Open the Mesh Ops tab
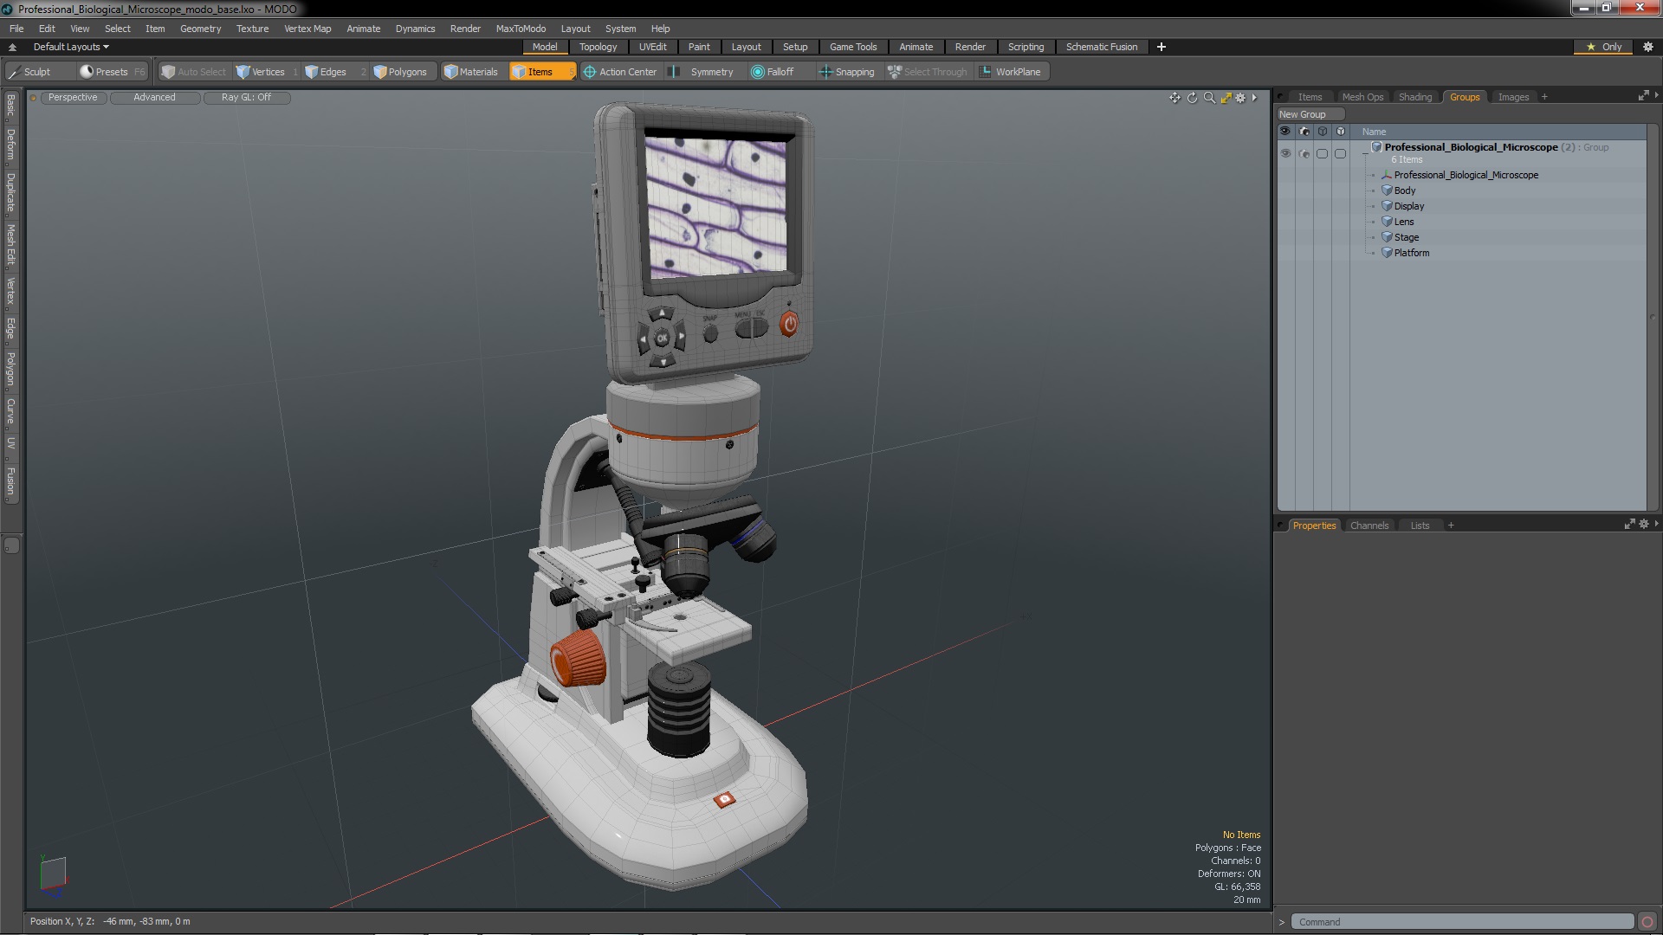This screenshot has height=935, width=1663. click(1362, 97)
